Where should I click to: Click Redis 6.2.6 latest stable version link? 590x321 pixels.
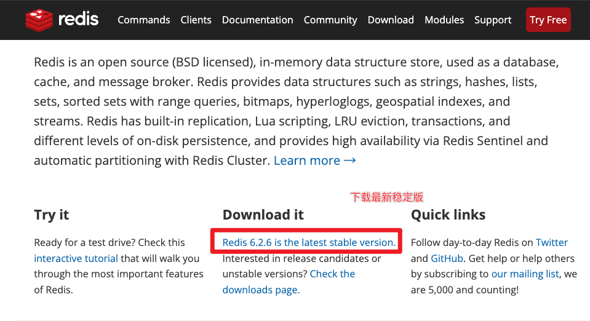pyautogui.click(x=309, y=242)
